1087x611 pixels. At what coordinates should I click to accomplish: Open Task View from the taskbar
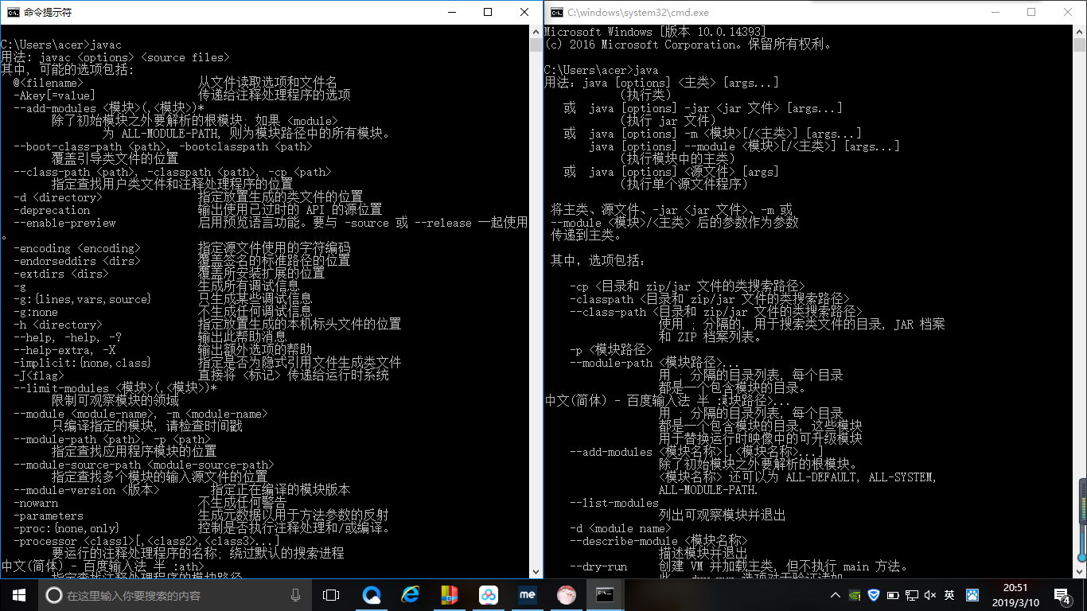(x=331, y=595)
